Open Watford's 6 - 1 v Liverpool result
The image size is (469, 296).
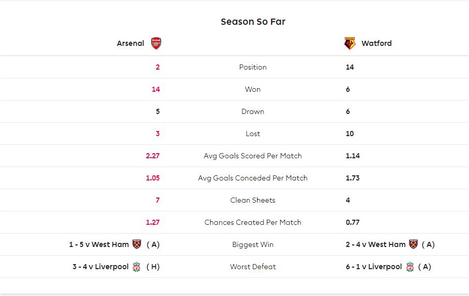click(373, 267)
